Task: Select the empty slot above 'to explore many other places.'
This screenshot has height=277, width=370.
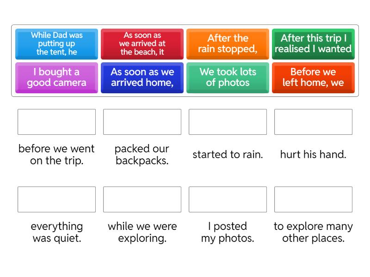Action: click(313, 199)
